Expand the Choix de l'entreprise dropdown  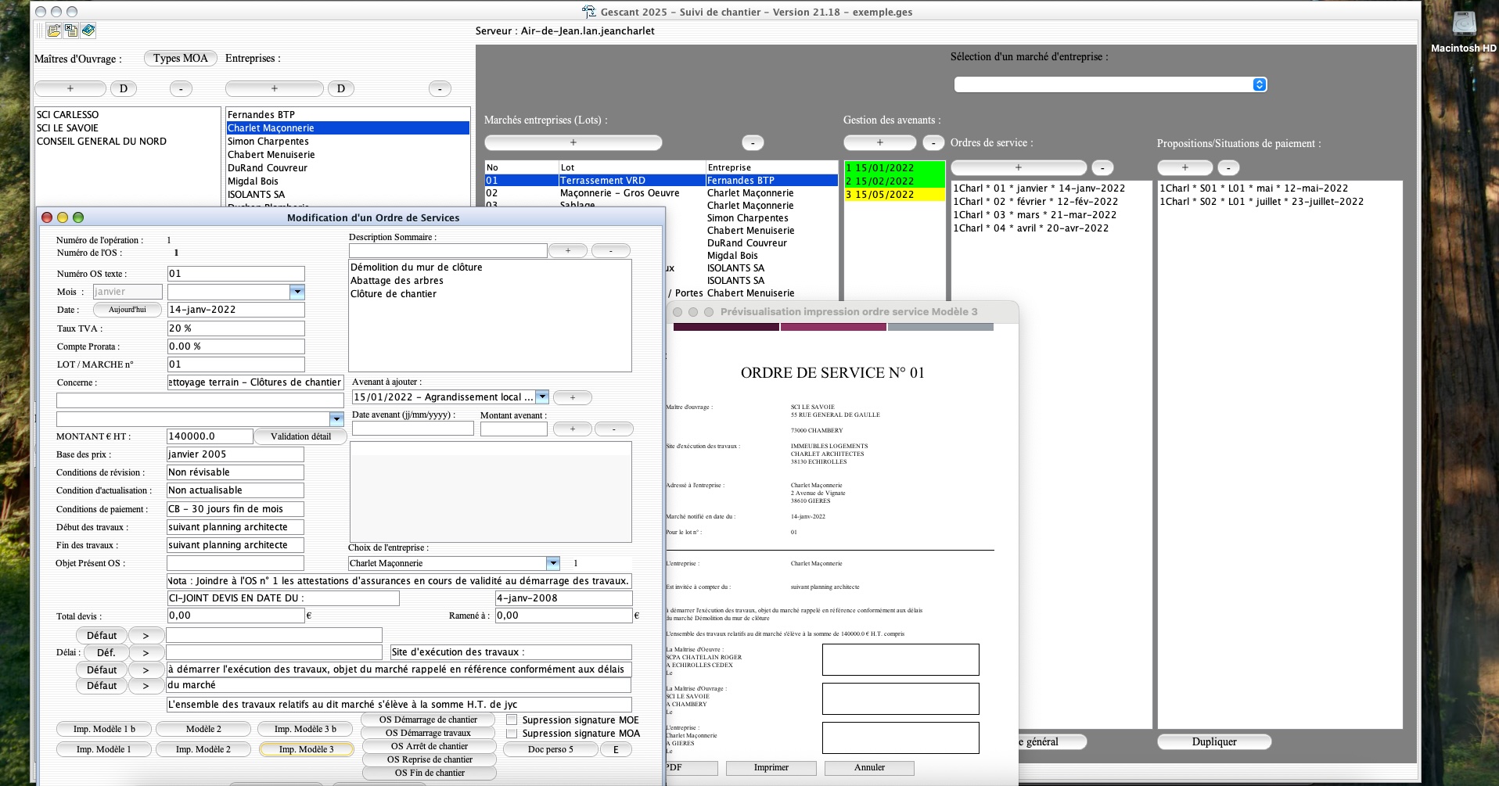tap(553, 563)
